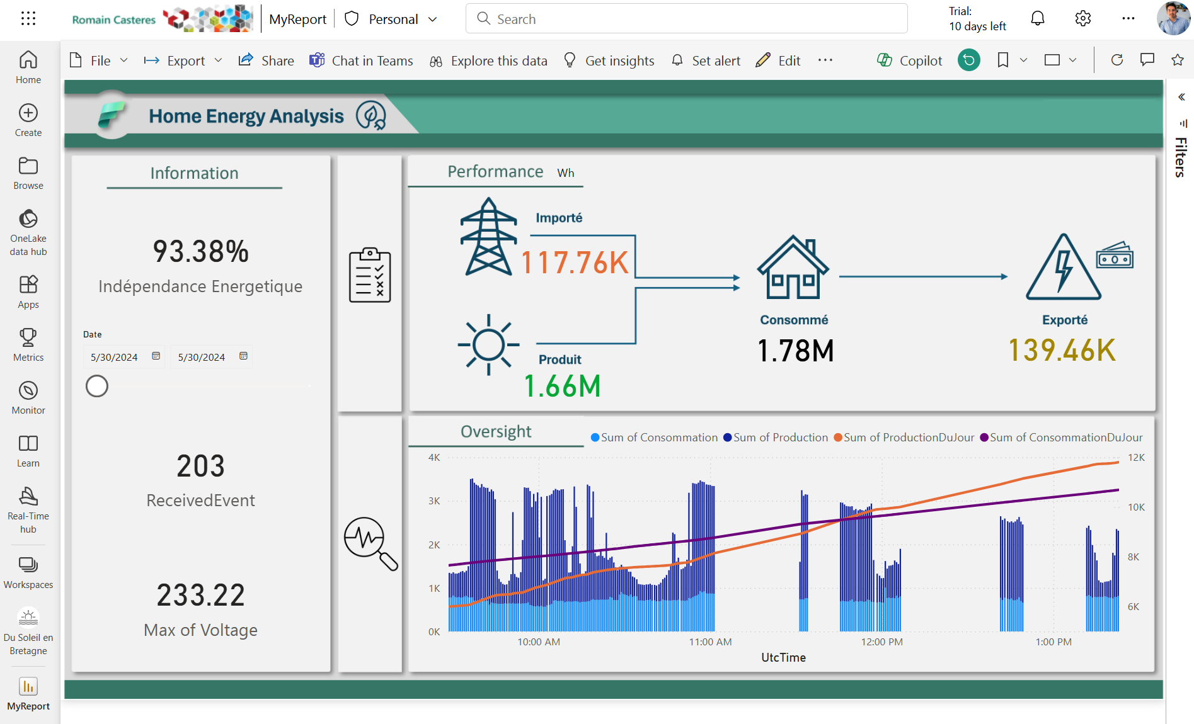Viewport: 1194px width, 724px height.
Task: Expand the Filters pane
Action: [1181, 97]
